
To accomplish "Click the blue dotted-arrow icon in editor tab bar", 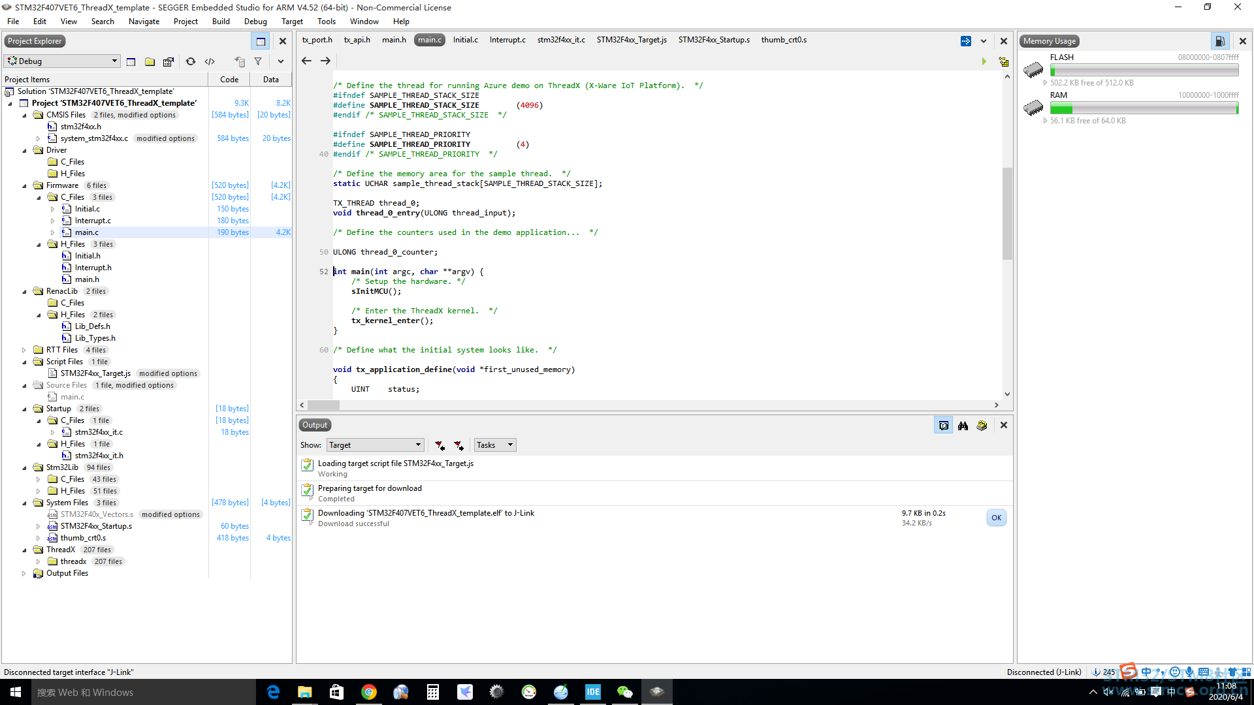I will tap(966, 41).
